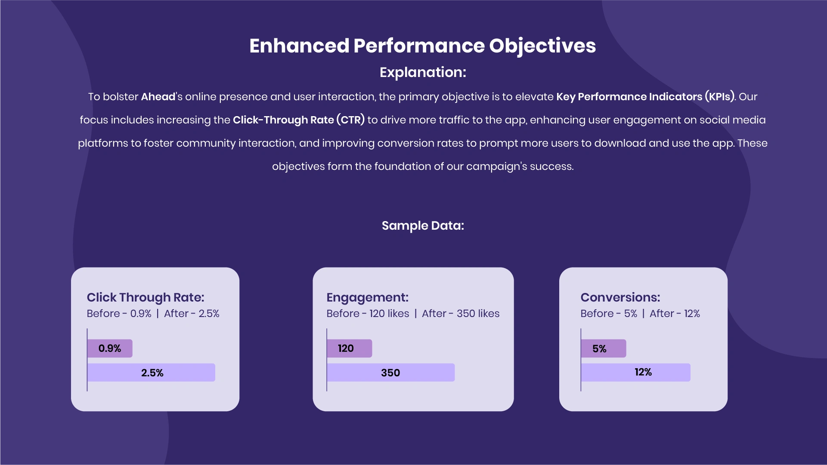Click the 12% conversions bar
Screen dimensions: 827x465
636,373
